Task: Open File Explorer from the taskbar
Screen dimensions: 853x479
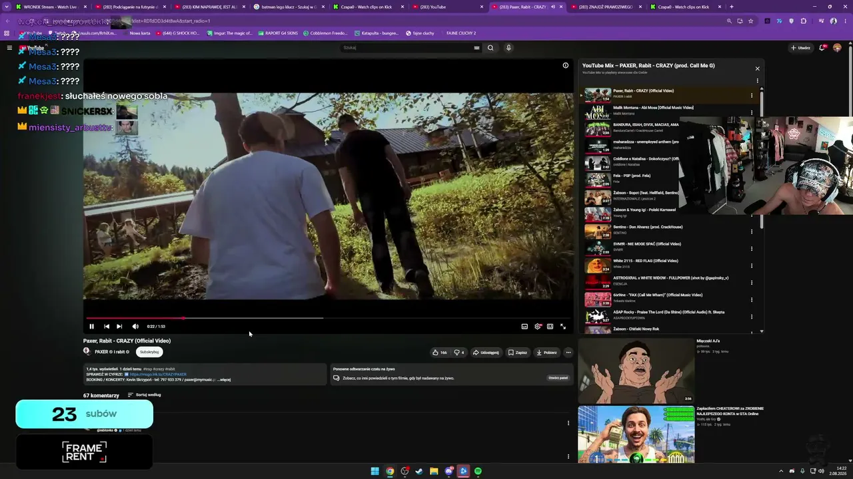Action: 434,471
